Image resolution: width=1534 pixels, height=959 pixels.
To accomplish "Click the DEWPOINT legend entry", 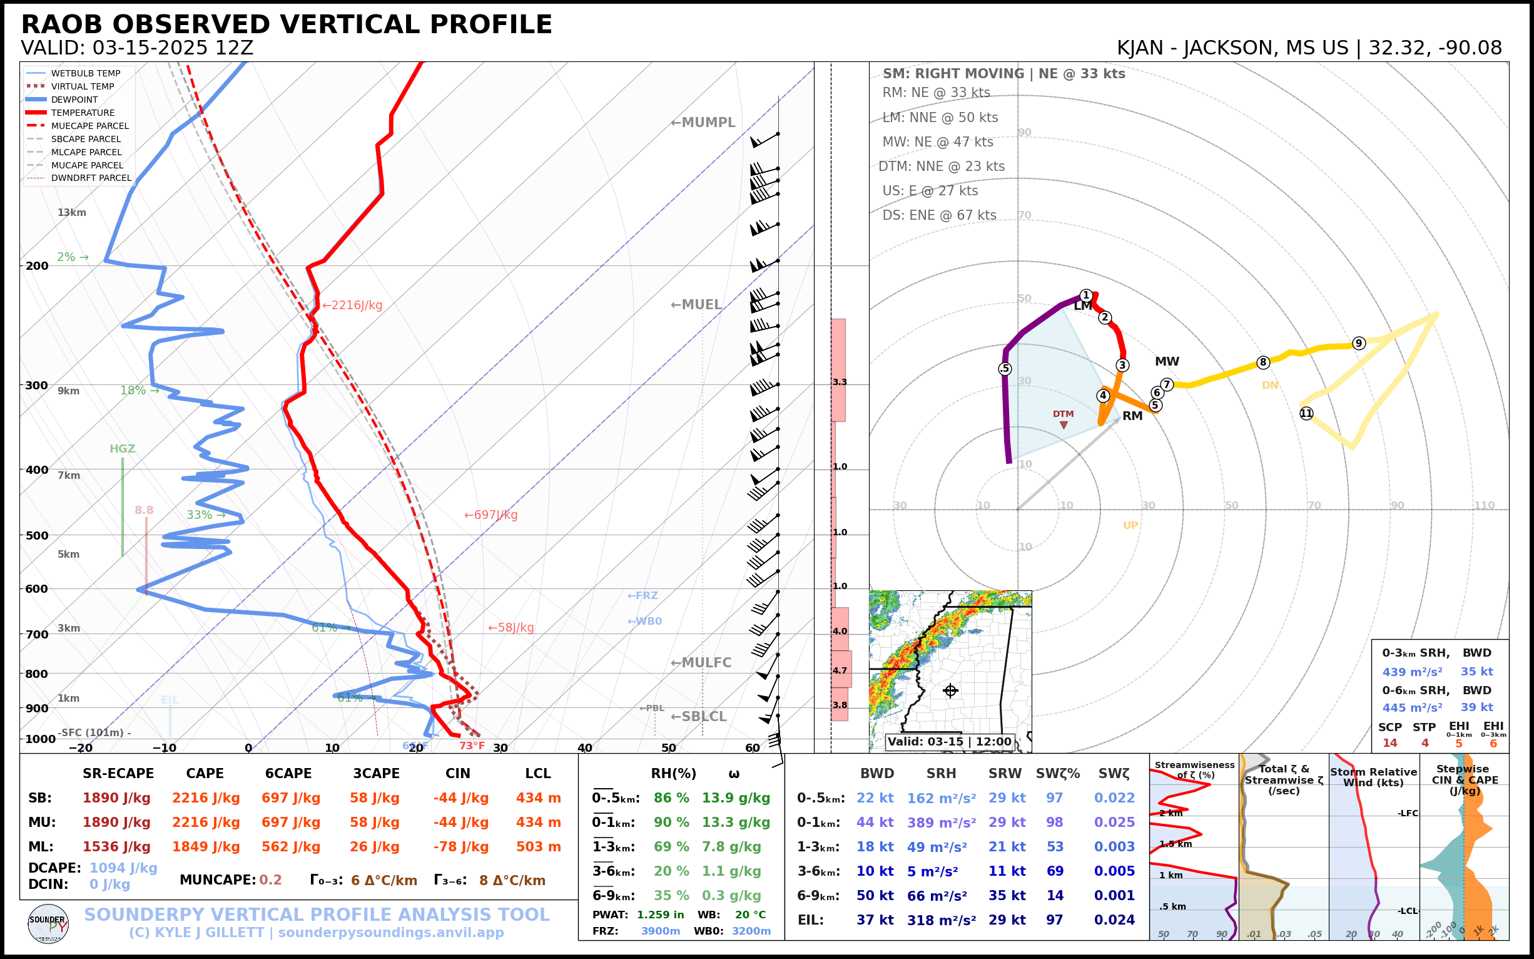I will (74, 100).
